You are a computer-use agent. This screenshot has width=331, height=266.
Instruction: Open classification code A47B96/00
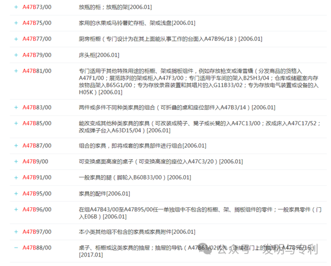37,210
